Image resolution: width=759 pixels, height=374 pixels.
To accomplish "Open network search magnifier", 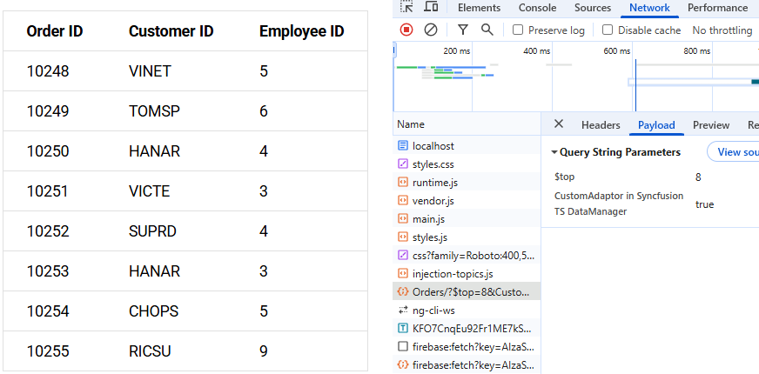I will 487,30.
